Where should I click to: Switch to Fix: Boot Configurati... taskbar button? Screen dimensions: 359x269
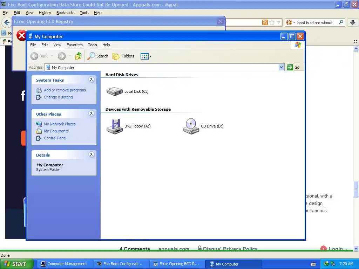click(x=121, y=264)
